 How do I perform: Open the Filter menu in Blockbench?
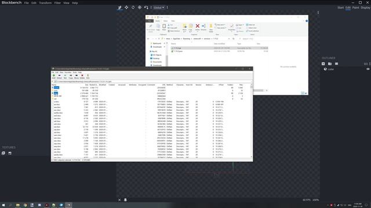click(57, 3)
